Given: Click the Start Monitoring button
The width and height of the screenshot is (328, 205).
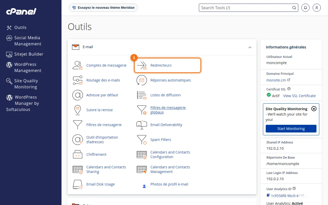Looking at the screenshot, I should (x=291, y=129).
